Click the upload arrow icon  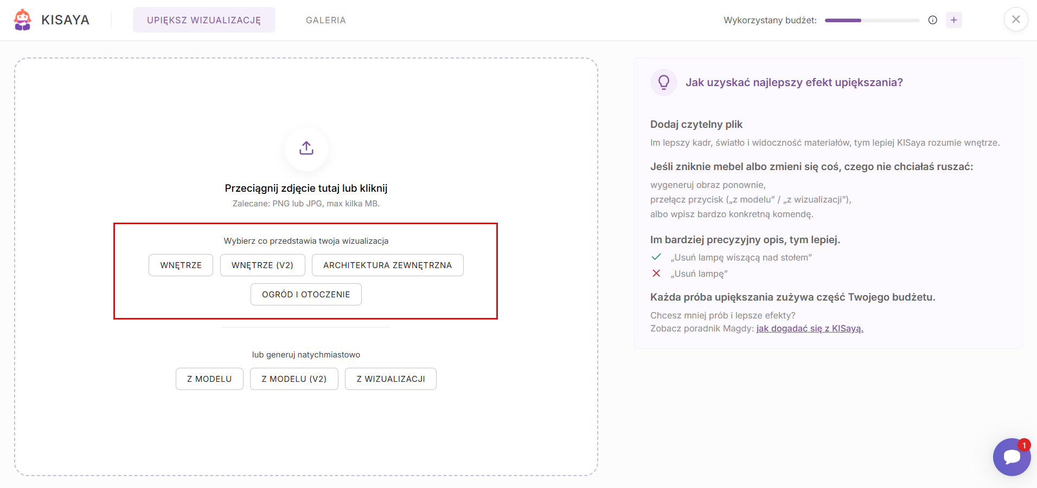tap(306, 148)
